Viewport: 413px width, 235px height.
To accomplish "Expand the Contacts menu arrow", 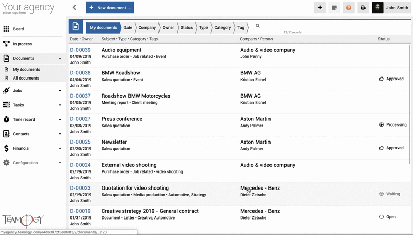I will 60,134.
